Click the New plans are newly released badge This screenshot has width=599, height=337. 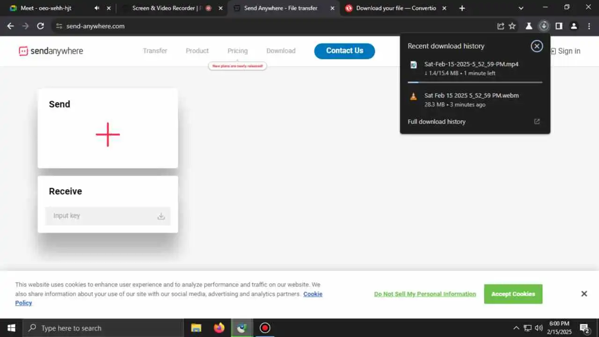pos(237,66)
